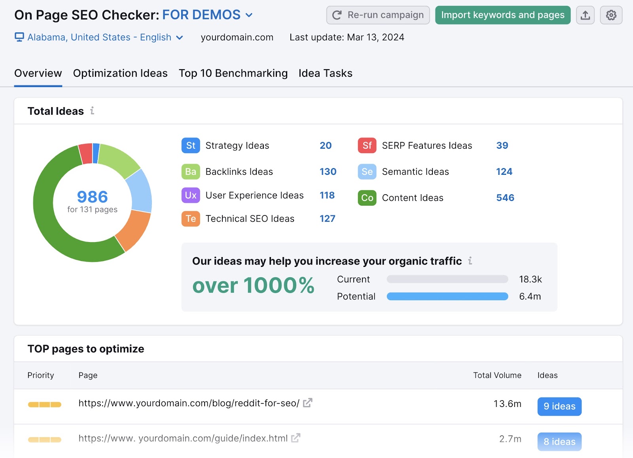This screenshot has width=633, height=458.
Task: Click the organic traffic info icon
Action: click(470, 261)
